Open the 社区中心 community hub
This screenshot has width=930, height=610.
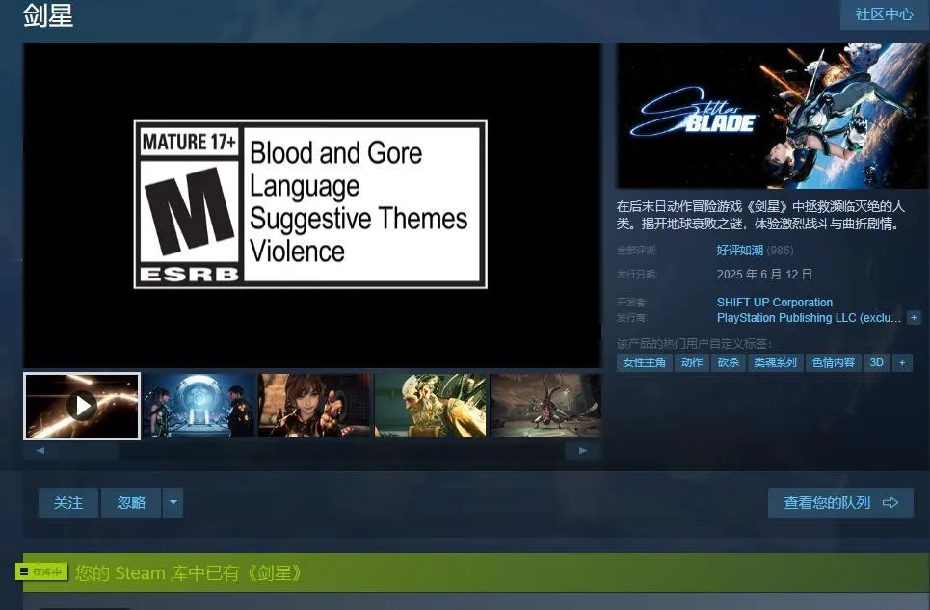coord(884,14)
